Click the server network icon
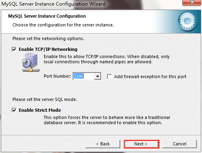 31,62
